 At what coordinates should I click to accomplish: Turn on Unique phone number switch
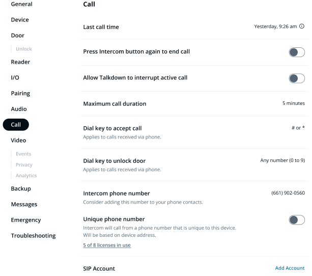(x=297, y=219)
